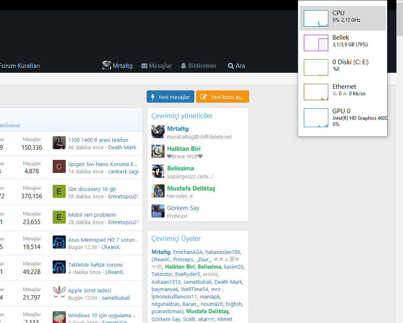Open Belissima's profile in staff list

pyautogui.click(x=180, y=168)
